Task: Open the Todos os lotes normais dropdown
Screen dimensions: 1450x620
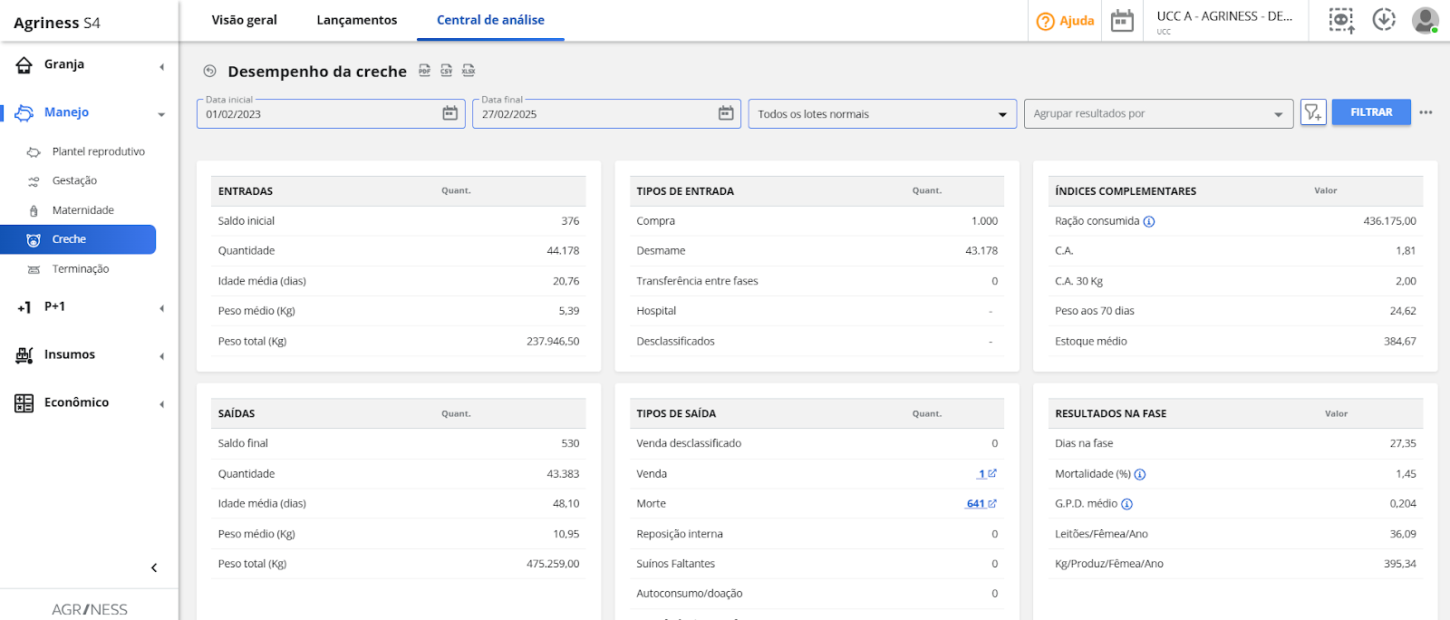Action: pyautogui.click(x=883, y=113)
